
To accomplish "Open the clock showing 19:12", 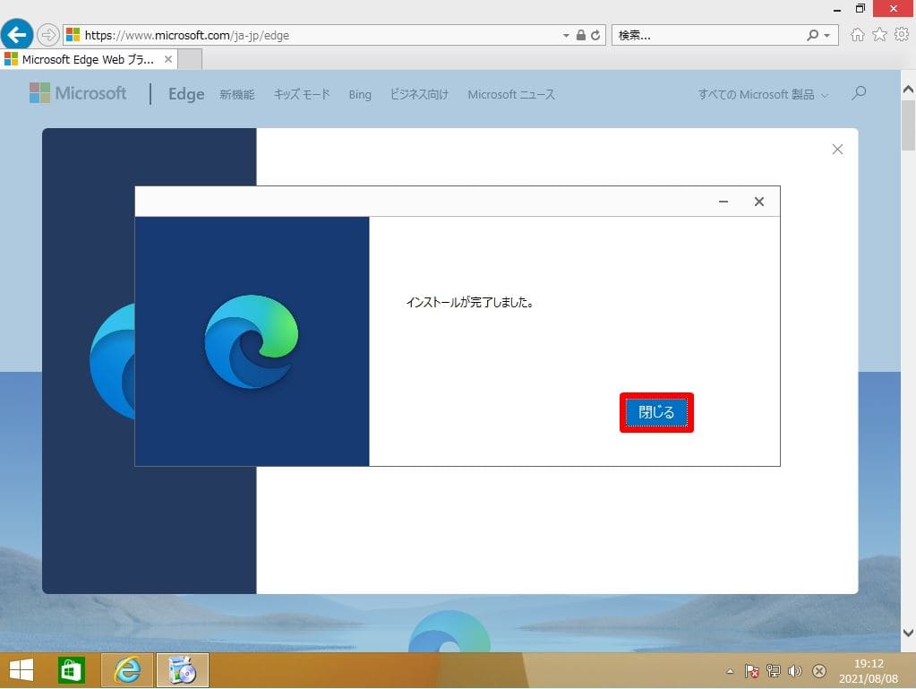I will click(869, 671).
